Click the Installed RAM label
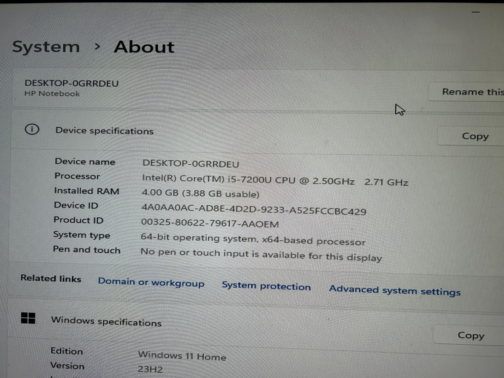Viewport: 504px width, 378px height. (87, 191)
